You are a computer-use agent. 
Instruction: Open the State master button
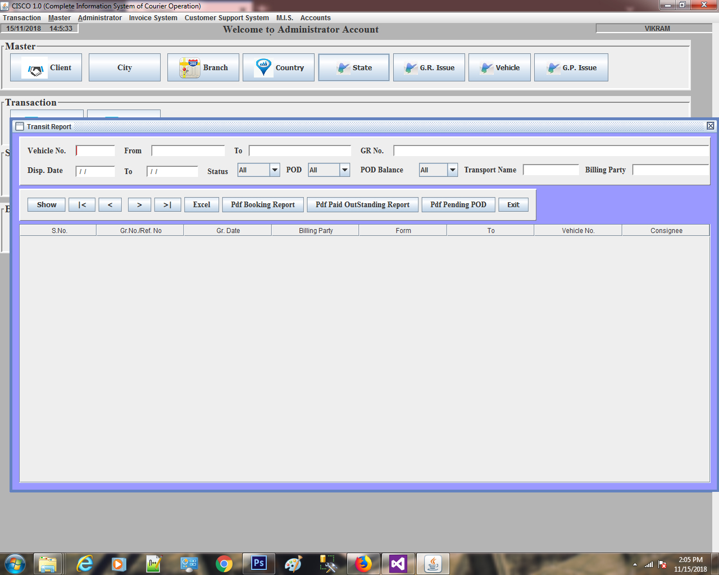(x=353, y=68)
